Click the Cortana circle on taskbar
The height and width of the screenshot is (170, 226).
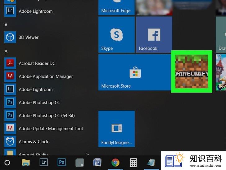coord(7,163)
